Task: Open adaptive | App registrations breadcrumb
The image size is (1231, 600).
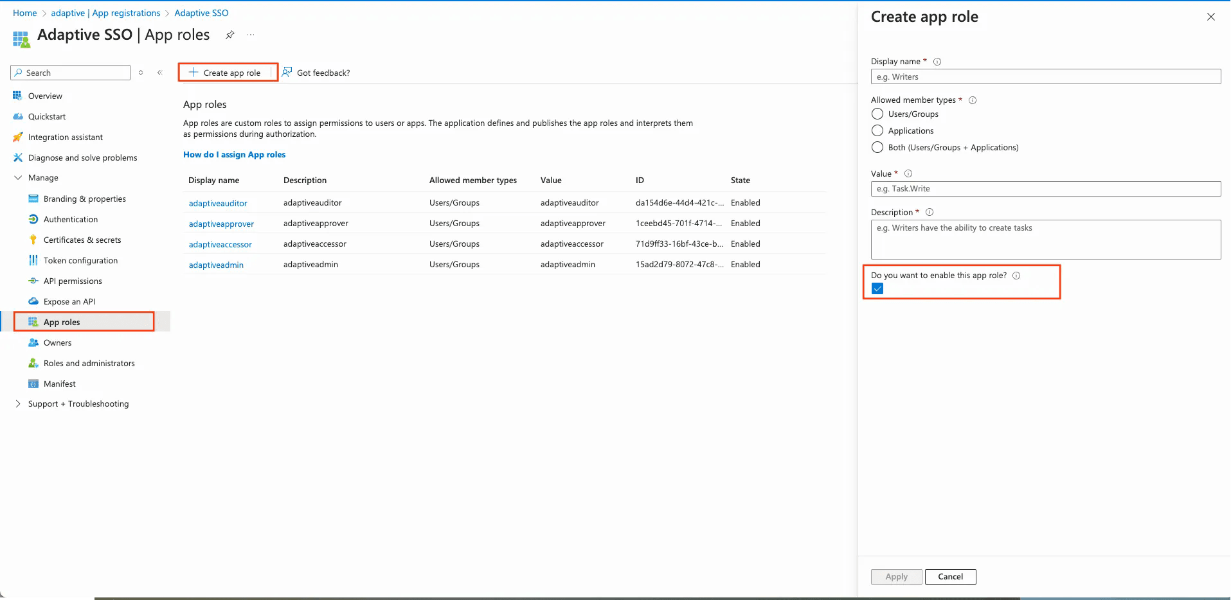Action: 105,13
